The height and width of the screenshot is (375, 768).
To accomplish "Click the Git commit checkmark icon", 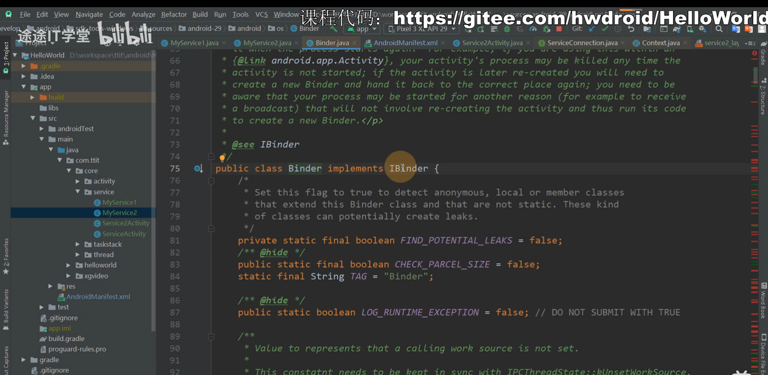I will pyautogui.click(x=605, y=28).
